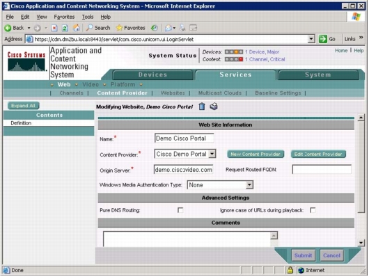Image resolution: width=369 pixels, height=277 pixels.
Task: Cancel the website modification
Action: pos(331,255)
